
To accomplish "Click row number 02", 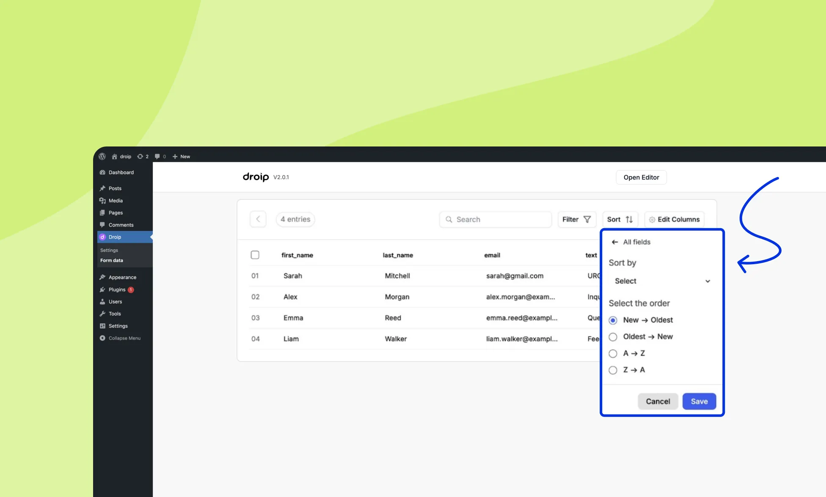I will tap(255, 297).
